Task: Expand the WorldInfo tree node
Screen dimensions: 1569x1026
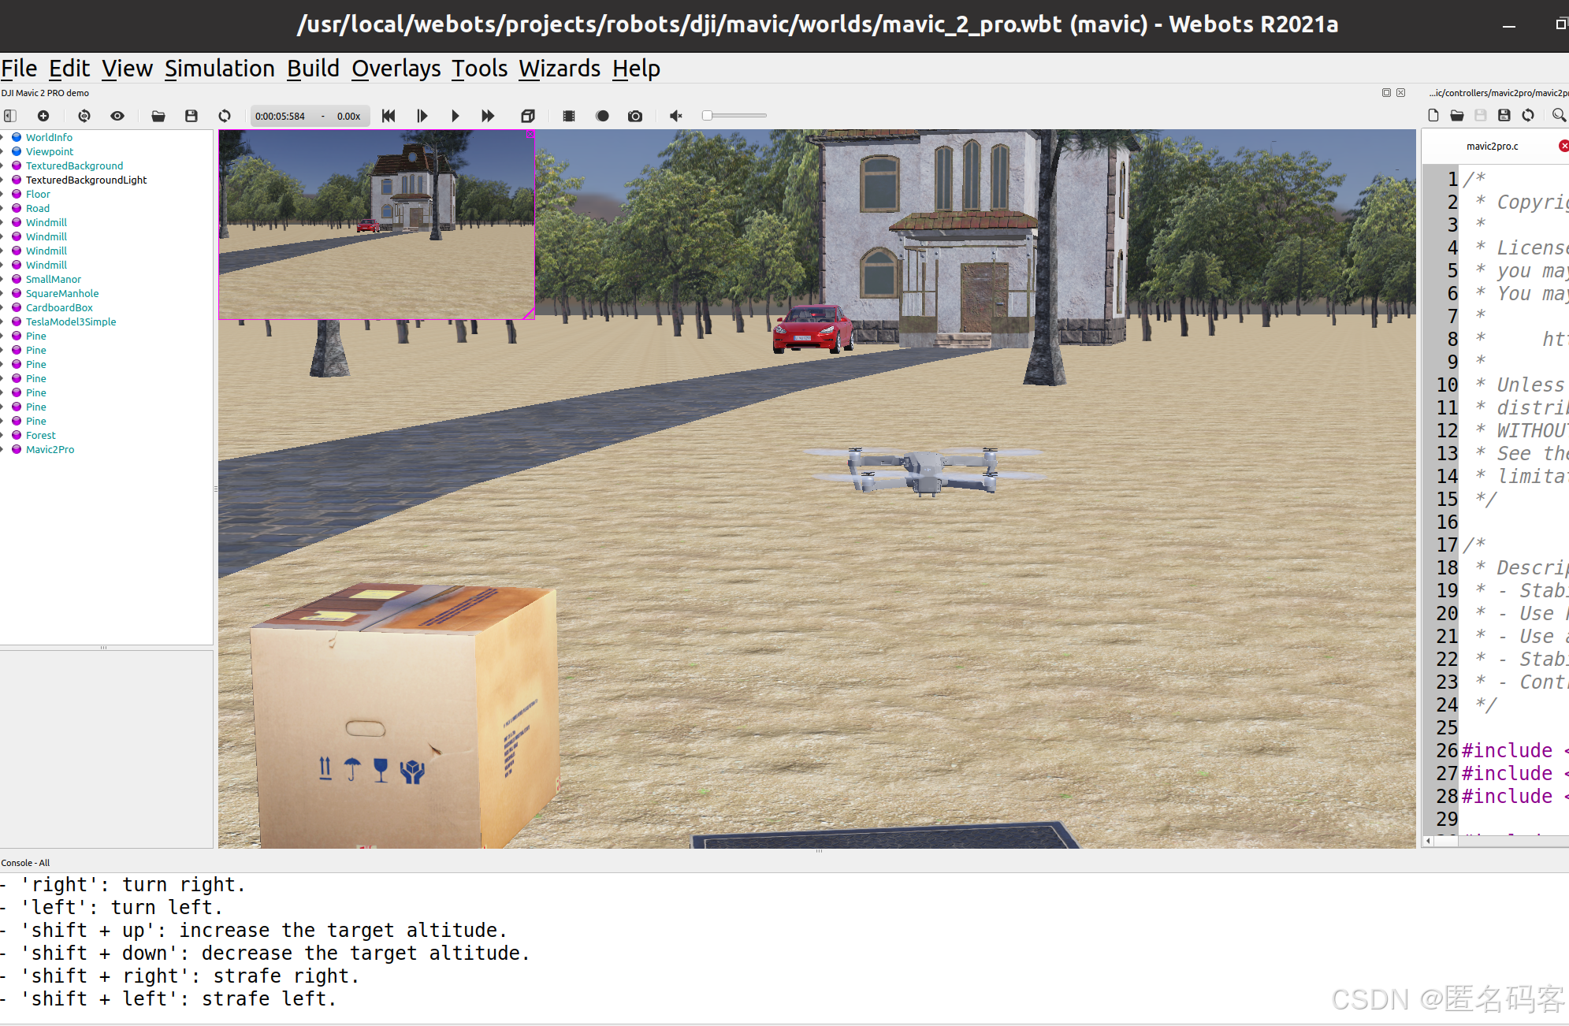Action: click(x=3, y=137)
